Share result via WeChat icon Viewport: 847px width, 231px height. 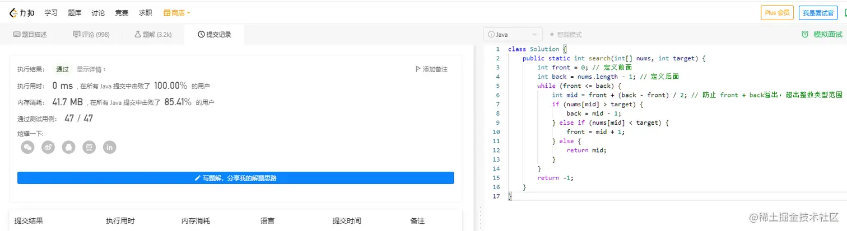point(28,147)
